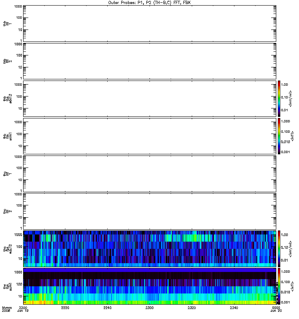This screenshot has height=319, width=299.
Task: Click the 0000 time tick label
Action: tap(276, 307)
